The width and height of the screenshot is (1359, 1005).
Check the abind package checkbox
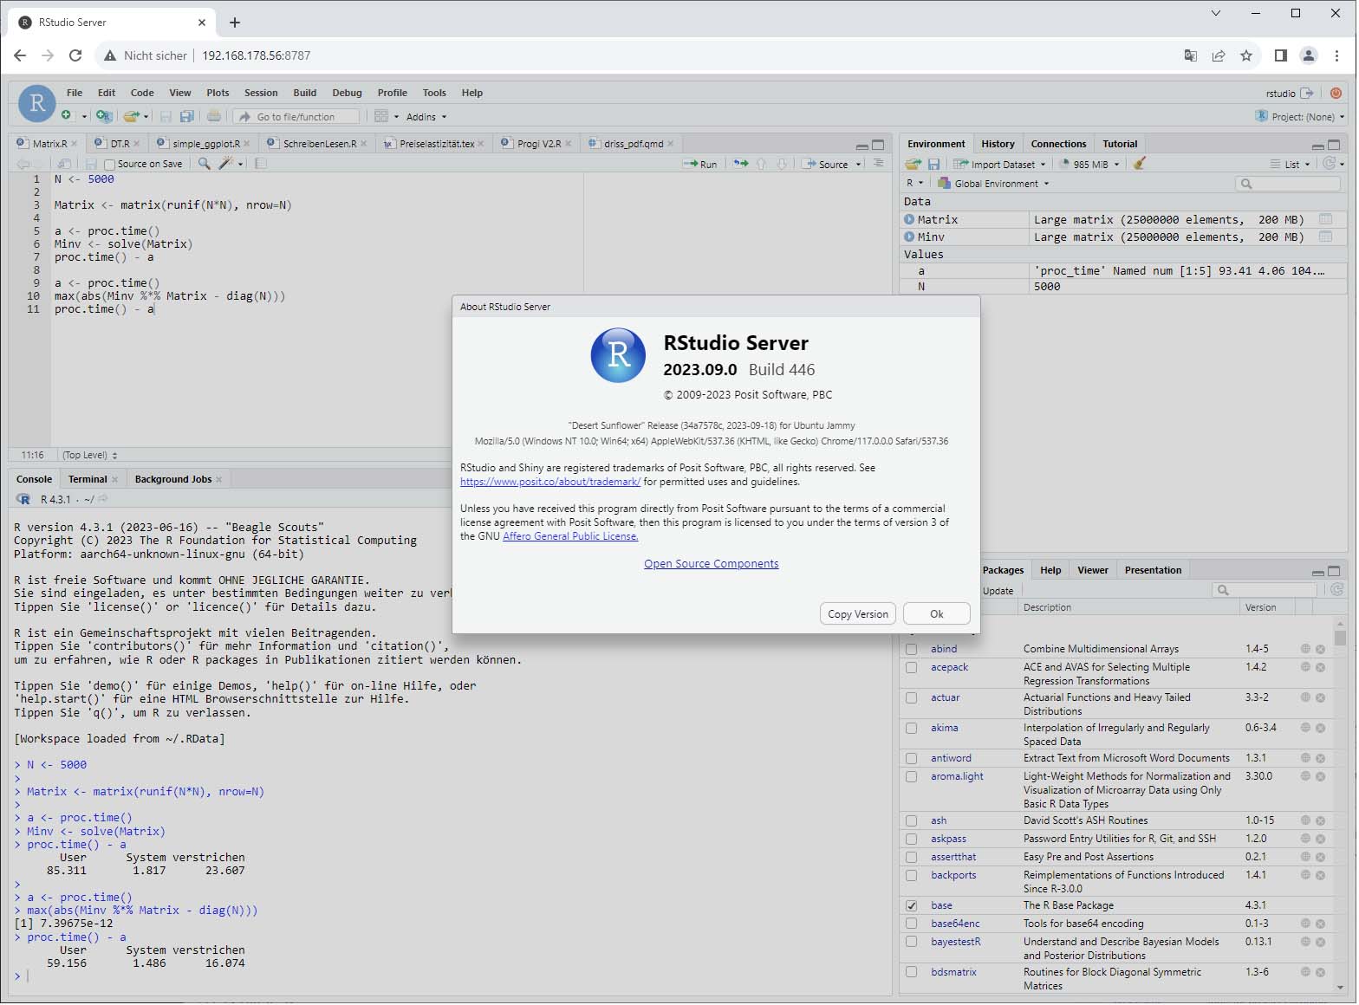click(x=911, y=649)
